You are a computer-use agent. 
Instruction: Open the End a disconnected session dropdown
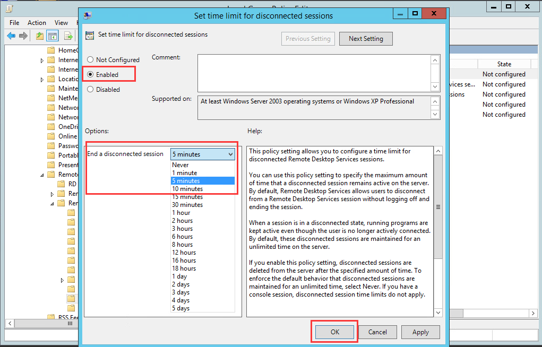point(203,154)
